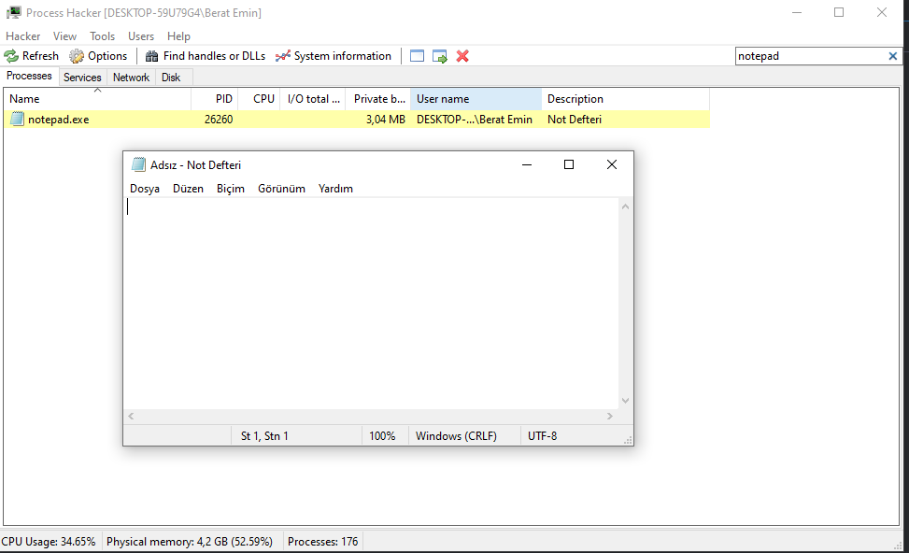The height and width of the screenshot is (553, 909).
Task: Click the 3,04 MB private bytes cell
Action: (386, 120)
